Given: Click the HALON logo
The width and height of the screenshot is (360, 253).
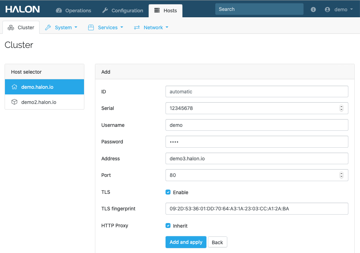Looking at the screenshot, I should click(x=23, y=10).
